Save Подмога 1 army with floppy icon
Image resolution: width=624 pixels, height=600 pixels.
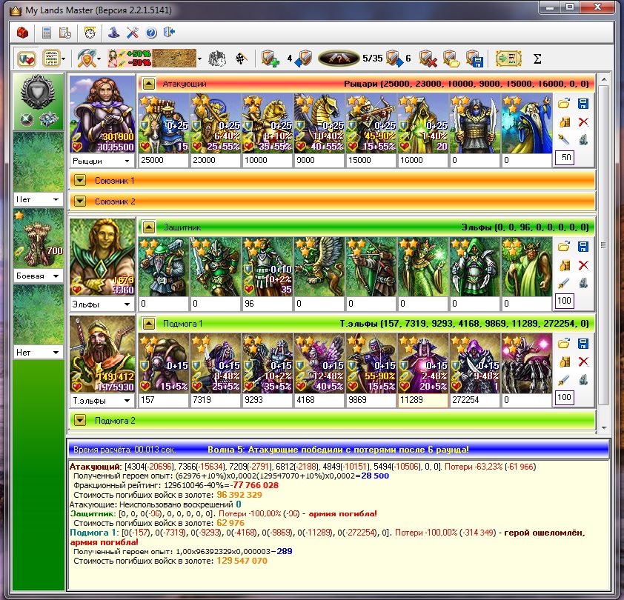583,344
